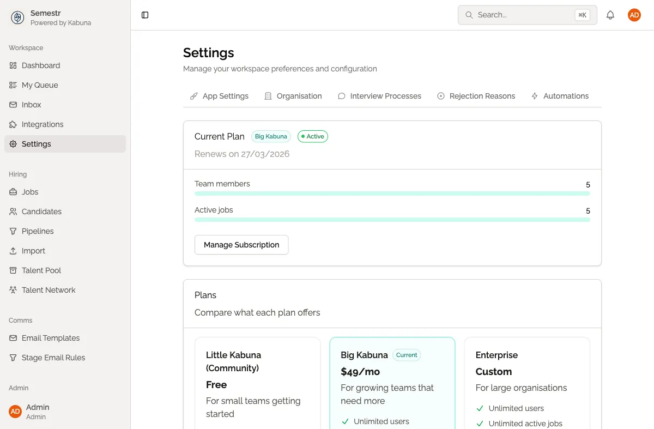Open the Dashboard from the sidebar
Image resolution: width=654 pixels, height=429 pixels.
coord(40,65)
